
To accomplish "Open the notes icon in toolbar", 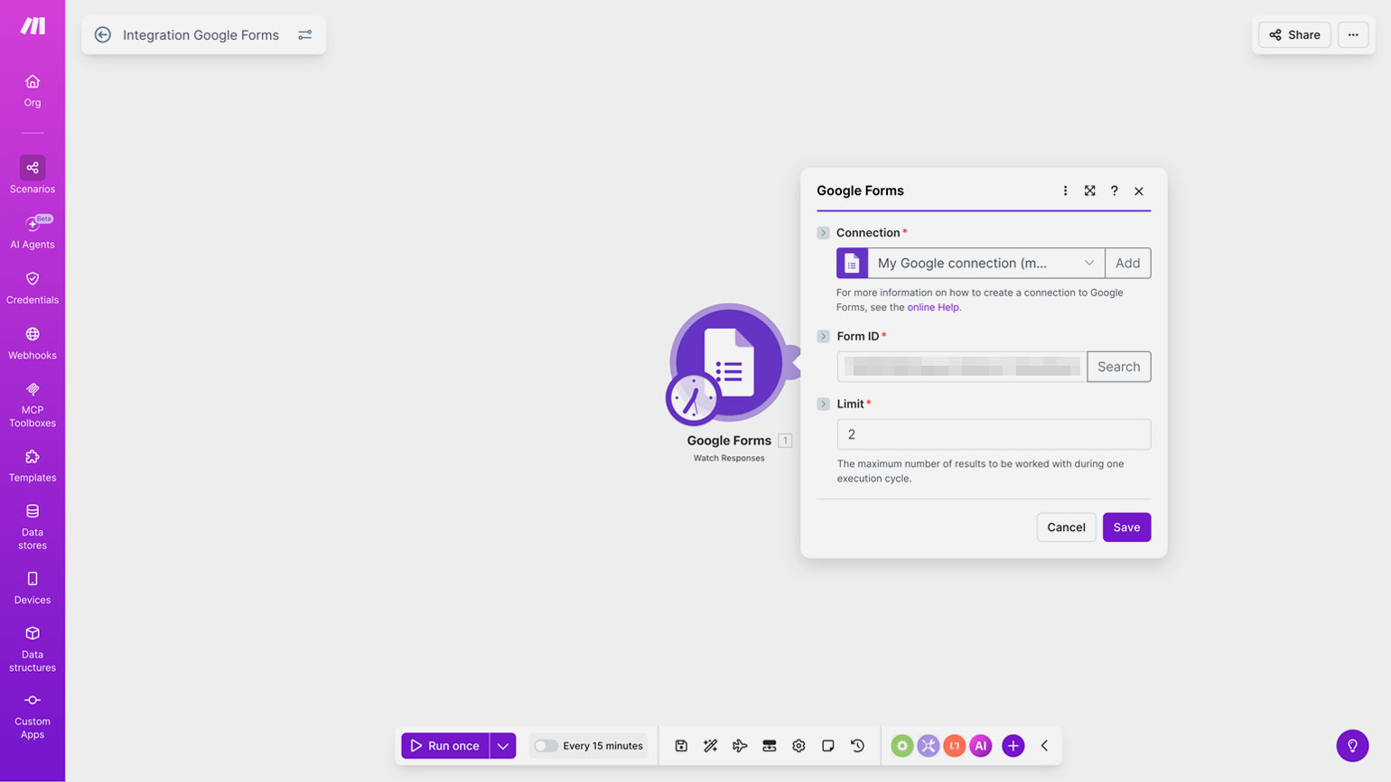I will click(827, 746).
